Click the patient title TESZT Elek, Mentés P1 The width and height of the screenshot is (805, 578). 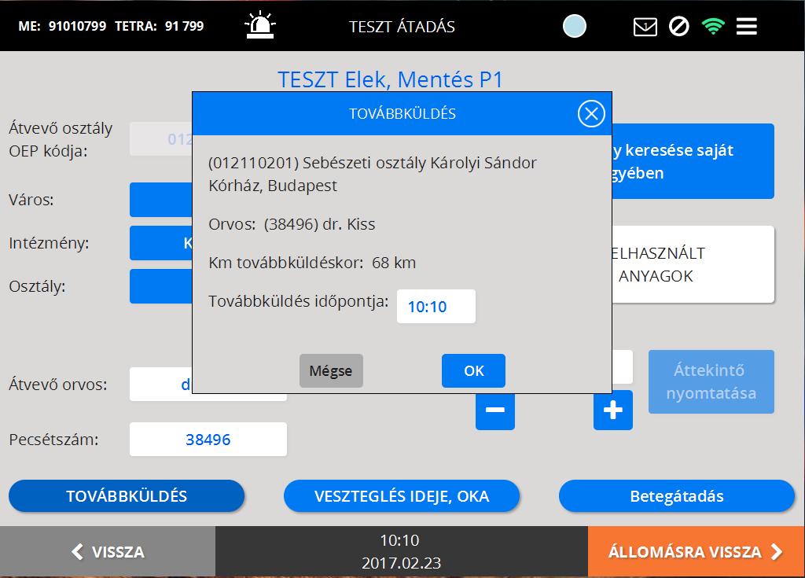(390, 79)
